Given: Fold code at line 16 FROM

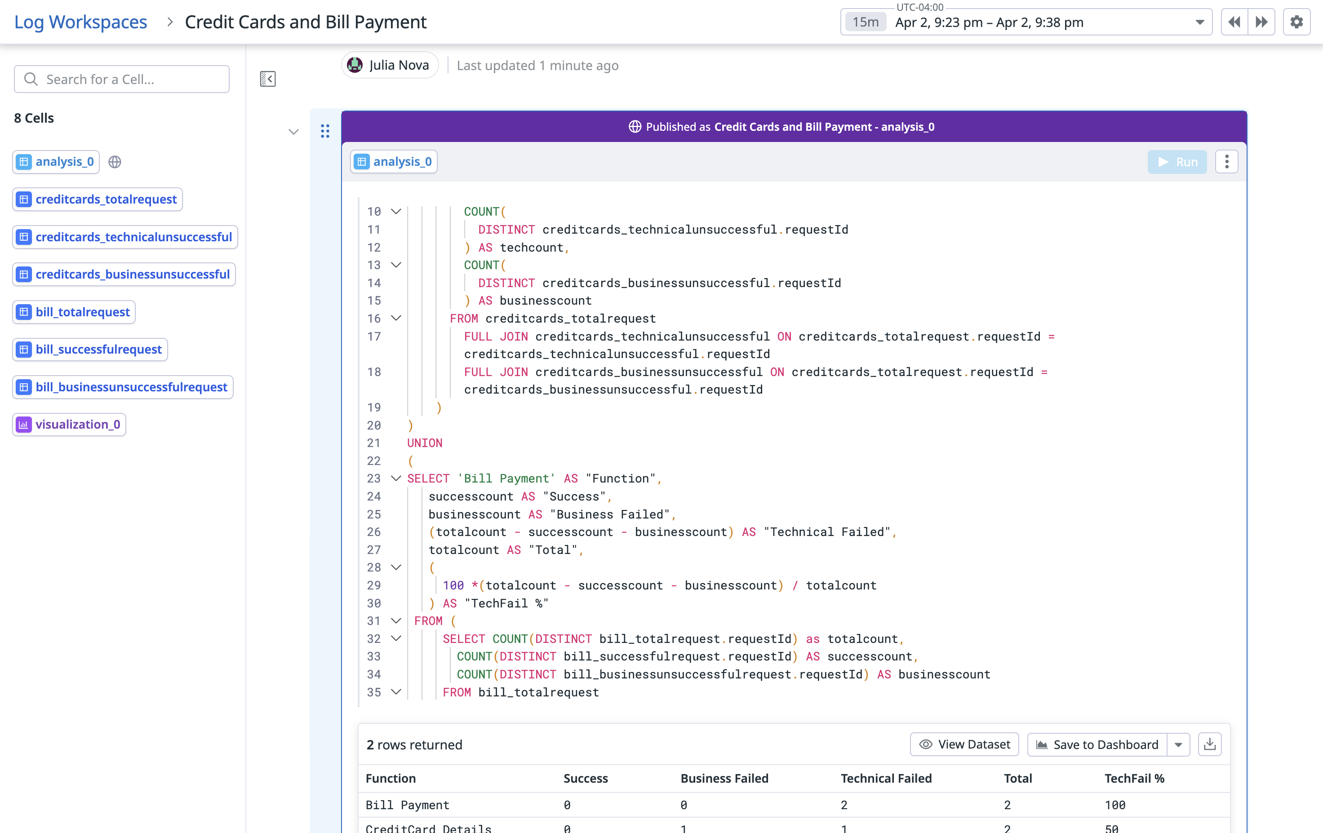Looking at the screenshot, I should click(x=395, y=318).
